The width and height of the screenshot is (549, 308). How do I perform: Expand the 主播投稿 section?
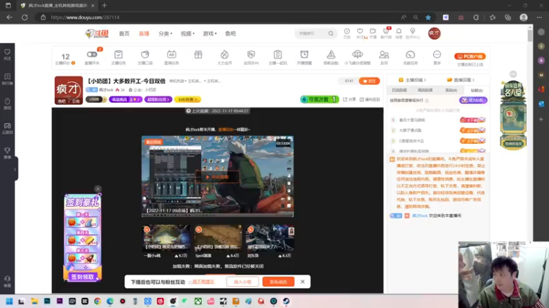tap(412, 80)
